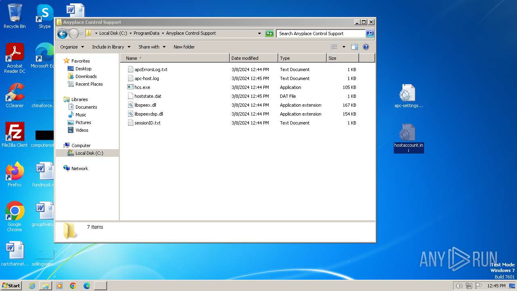The width and height of the screenshot is (517, 291).
Task: Click the Firefox desktop icon
Action: 15,175
